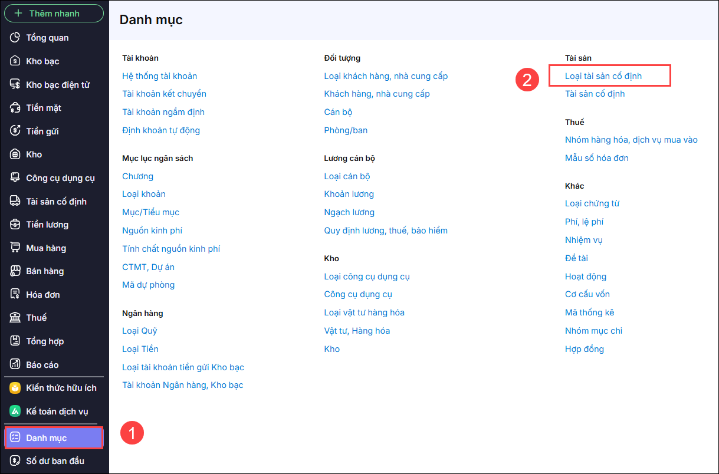Open the Ngạch lương link
This screenshot has height=474, width=719.
click(x=349, y=212)
